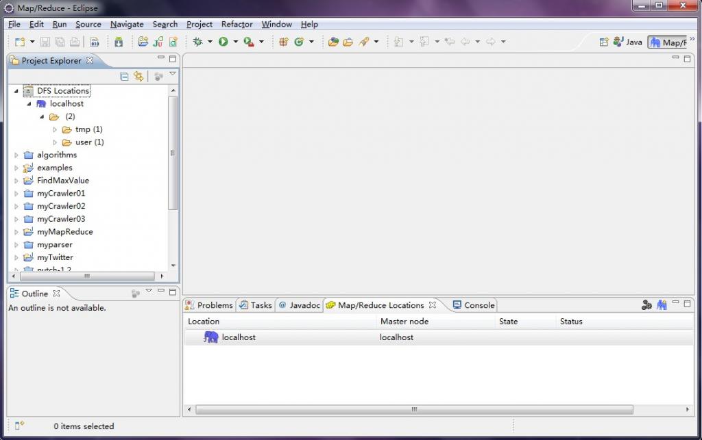Open the Debug dropdown arrow
This screenshot has height=440, width=702.
[210, 42]
